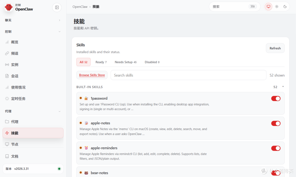The height and width of the screenshot is (177, 296).
Task: Open 使用情况 usage in sidebar
Action: point(33,87)
